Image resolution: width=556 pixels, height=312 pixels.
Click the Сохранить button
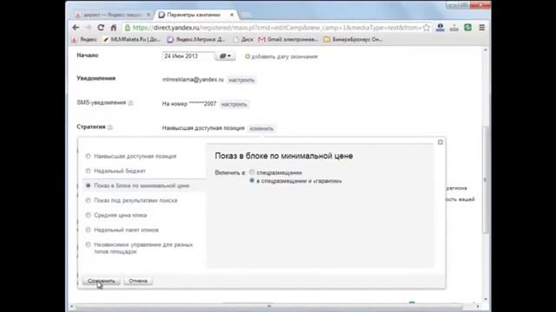102,281
